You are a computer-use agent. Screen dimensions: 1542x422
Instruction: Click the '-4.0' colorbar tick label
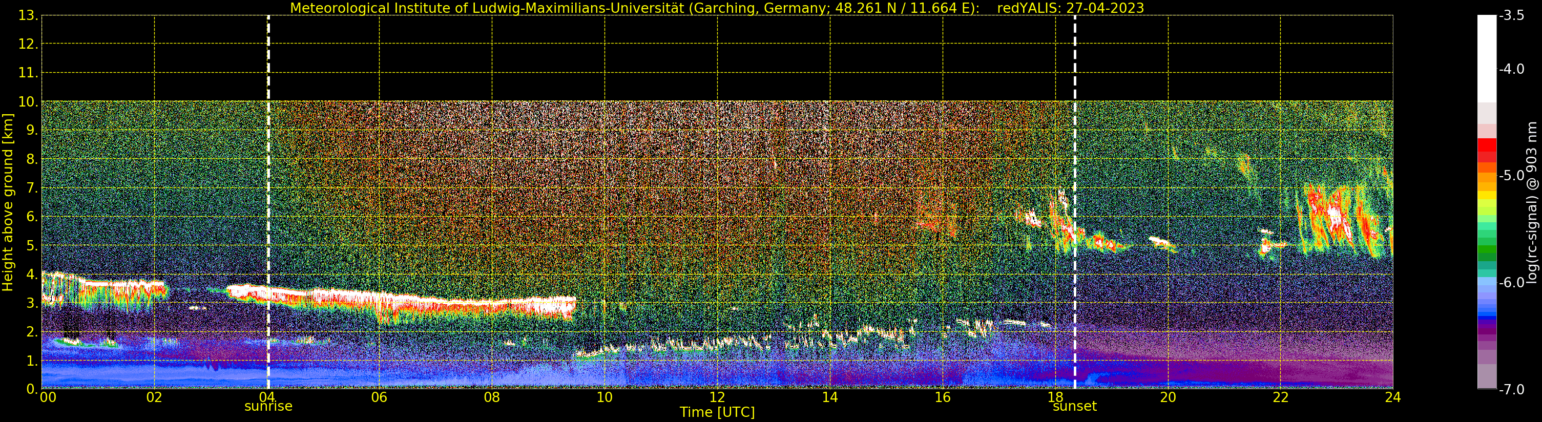point(1511,69)
